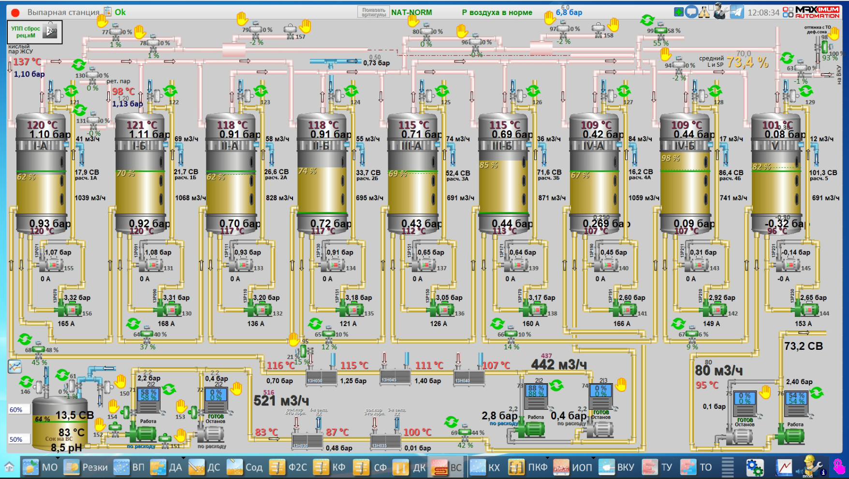
Task: Click the home icon in bottom navigation bar
Action: pyautogui.click(x=9, y=467)
